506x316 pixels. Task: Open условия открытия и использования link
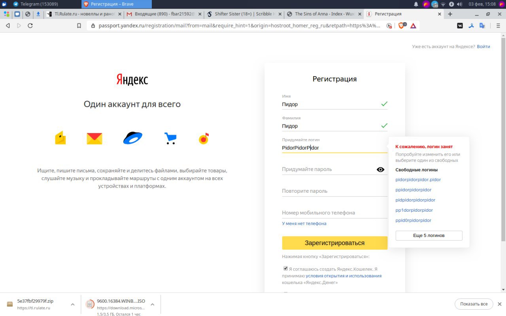(344, 276)
